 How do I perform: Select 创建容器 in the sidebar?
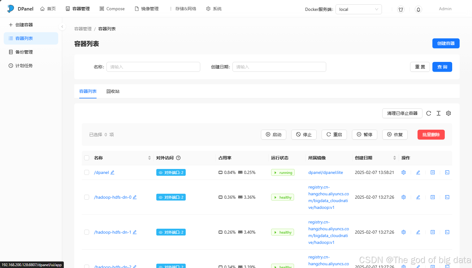pyautogui.click(x=31, y=25)
